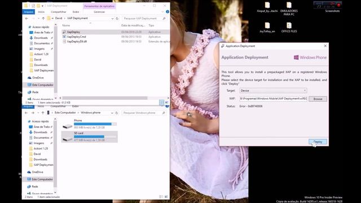
Task: Go back in XAP Deployment explorer window
Action: point(27,19)
